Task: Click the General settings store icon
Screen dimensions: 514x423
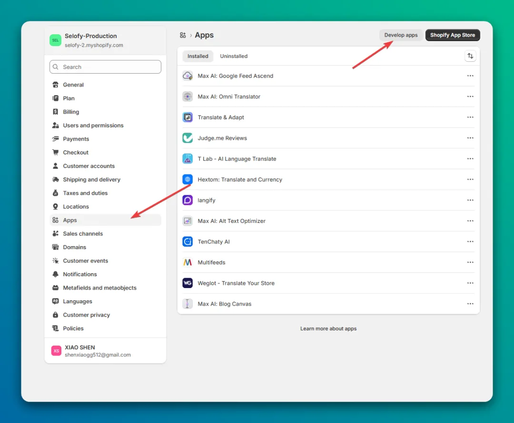Action: pos(55,85)
